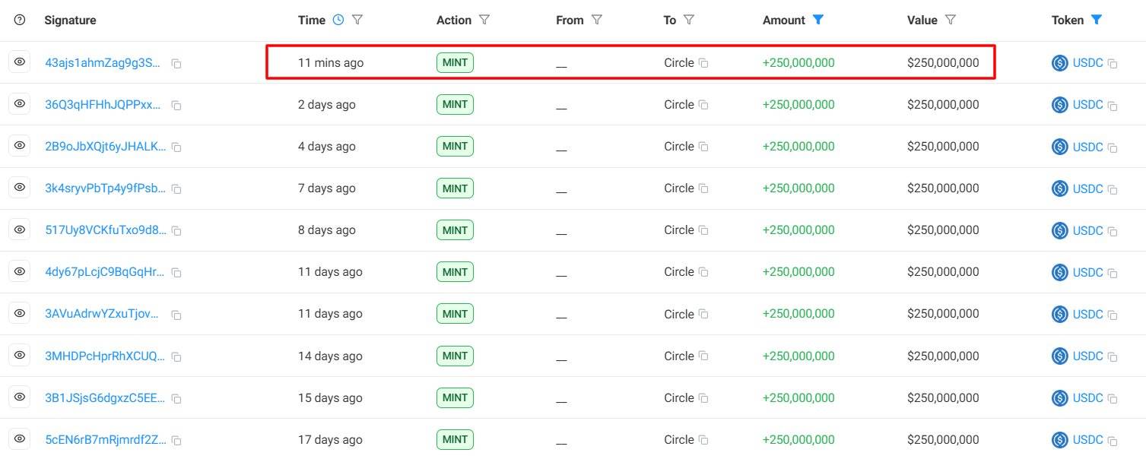Open the From column filter
This screenshot has width=1146, height=459.
(597, 21)
